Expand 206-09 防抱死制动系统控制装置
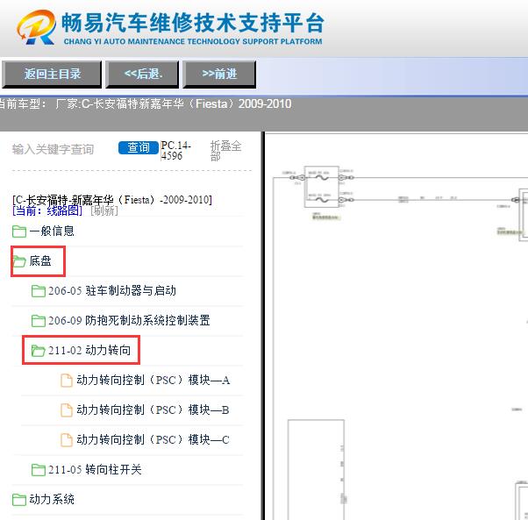The width and height of the screenshot is (528, 520). [129, 320]
